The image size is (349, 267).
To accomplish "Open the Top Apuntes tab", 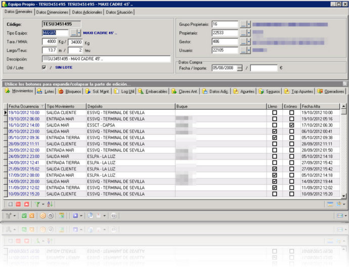I will click(x=299, y=91).
